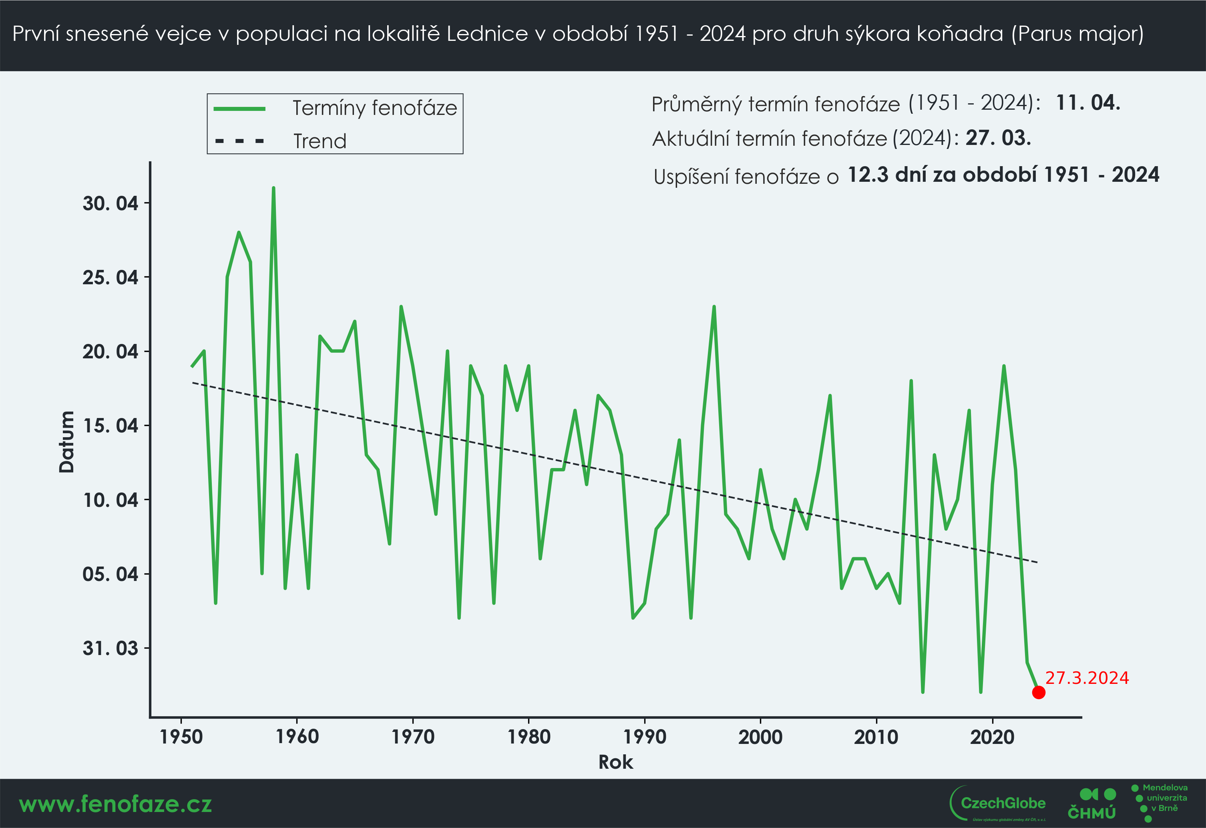Click the average date value 11. 04.
The image size is (1206, 828).
pos(1088,103)
